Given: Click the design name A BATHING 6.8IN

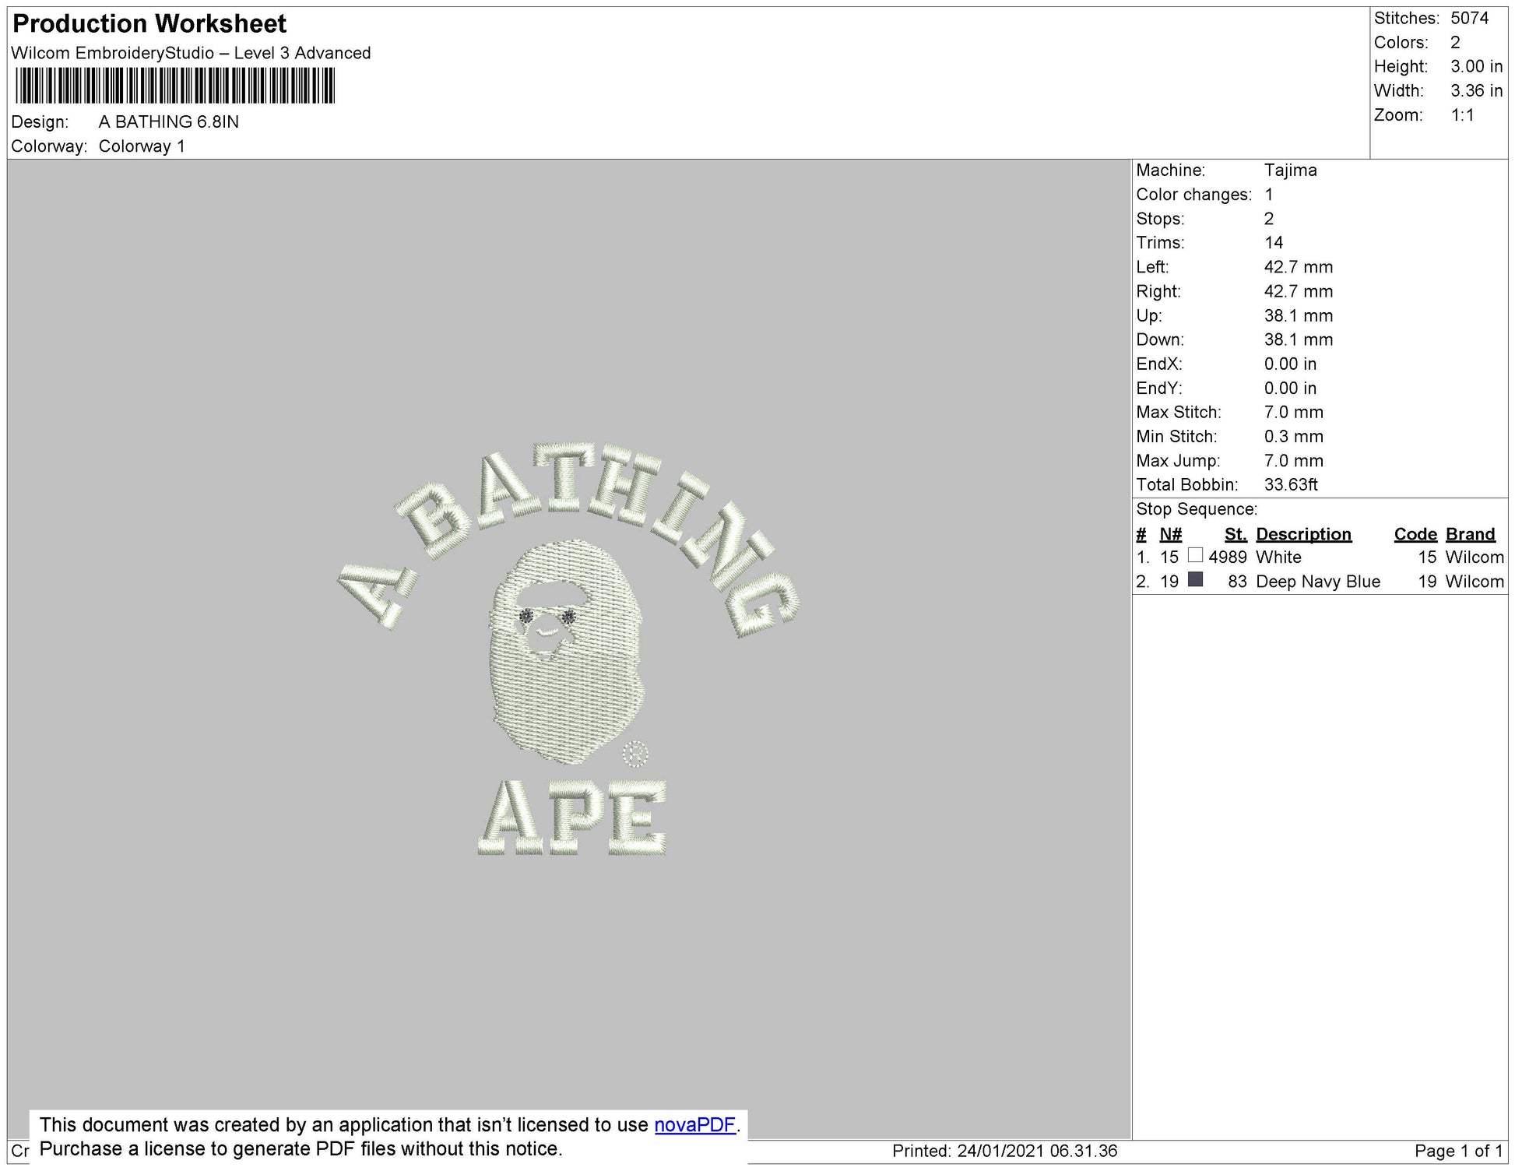Looking at the screenshot, I should tap(169, 122).
